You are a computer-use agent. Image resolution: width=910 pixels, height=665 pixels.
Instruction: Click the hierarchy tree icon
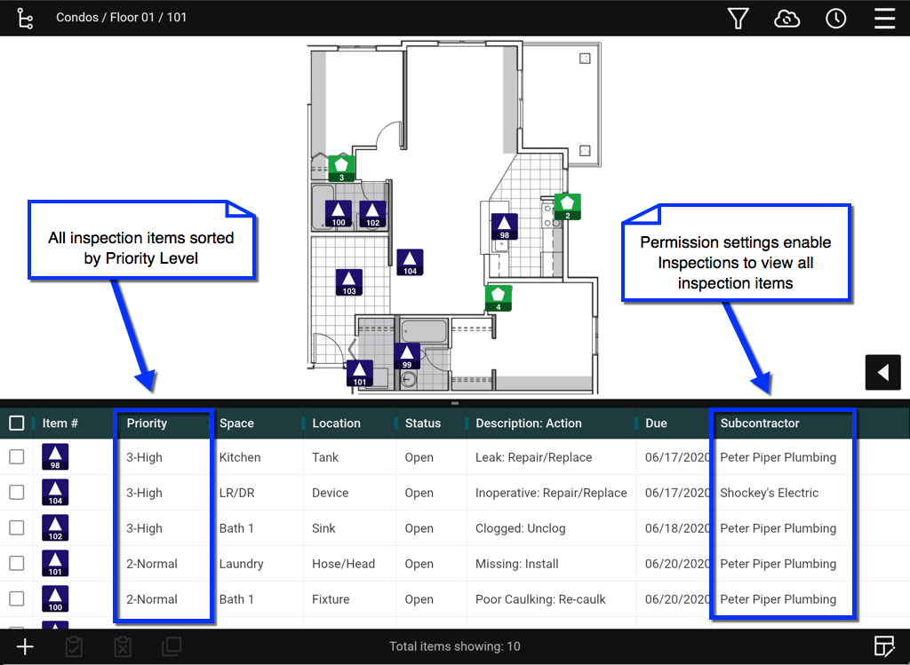[x=25, y=19]
